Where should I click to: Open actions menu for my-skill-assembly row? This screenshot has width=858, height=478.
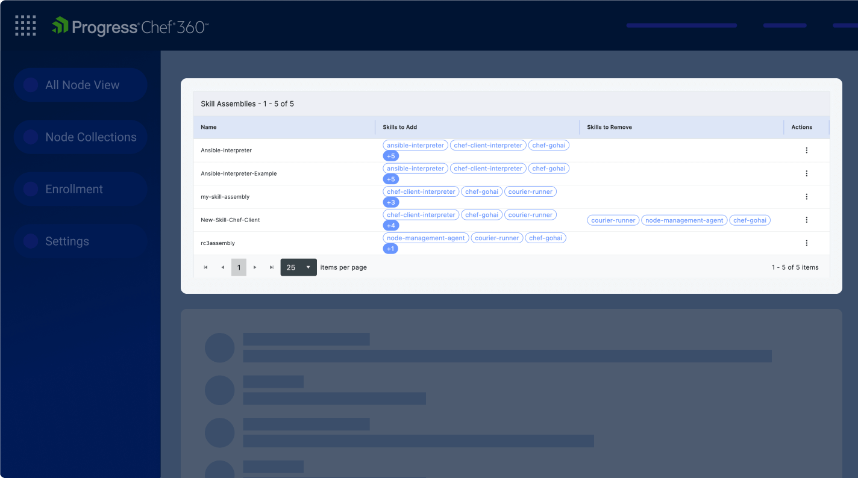pos(806,197)
